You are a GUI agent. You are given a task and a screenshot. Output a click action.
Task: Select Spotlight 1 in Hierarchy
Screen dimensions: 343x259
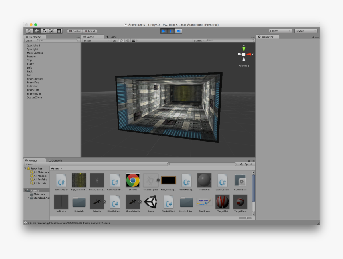coord(34,45)
